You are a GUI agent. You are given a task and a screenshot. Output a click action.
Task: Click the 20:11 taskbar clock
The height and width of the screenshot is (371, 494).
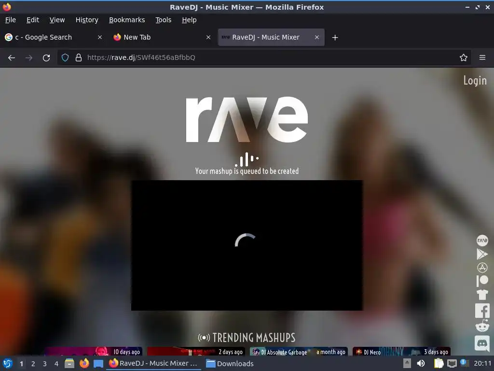(x=482, y=363)
